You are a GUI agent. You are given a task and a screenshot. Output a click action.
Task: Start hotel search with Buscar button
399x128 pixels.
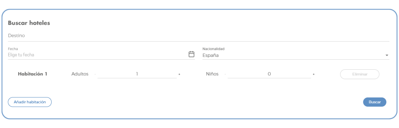[x=375, y=102]
